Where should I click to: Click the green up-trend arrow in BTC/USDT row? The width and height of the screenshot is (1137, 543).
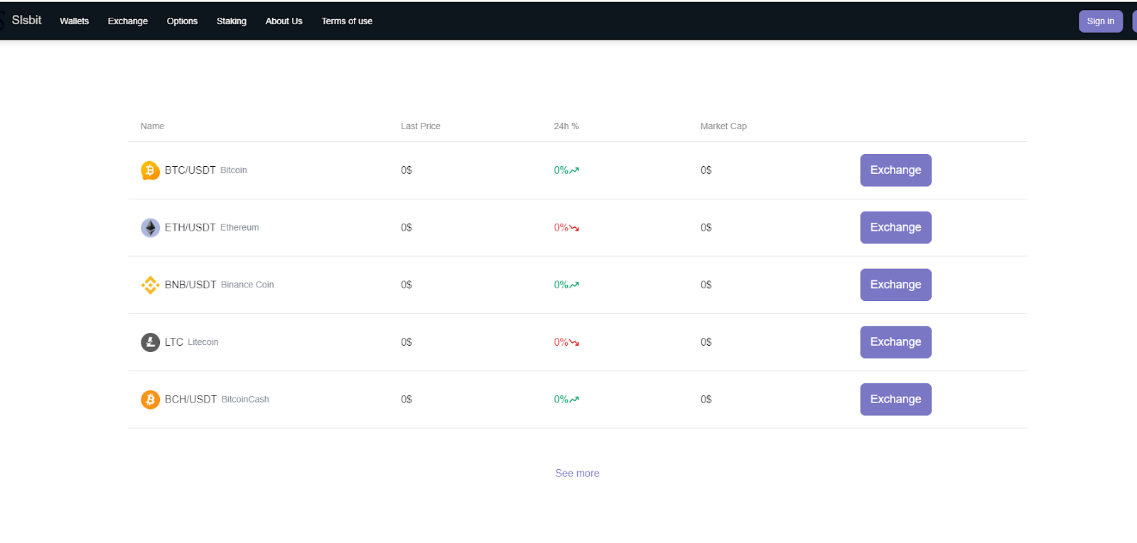[574, 170]
